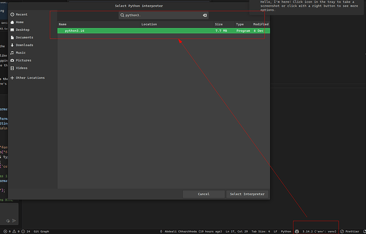This screenshot has height=234, width=366.
Task: Go to Home folder
Action: [20, 22]
